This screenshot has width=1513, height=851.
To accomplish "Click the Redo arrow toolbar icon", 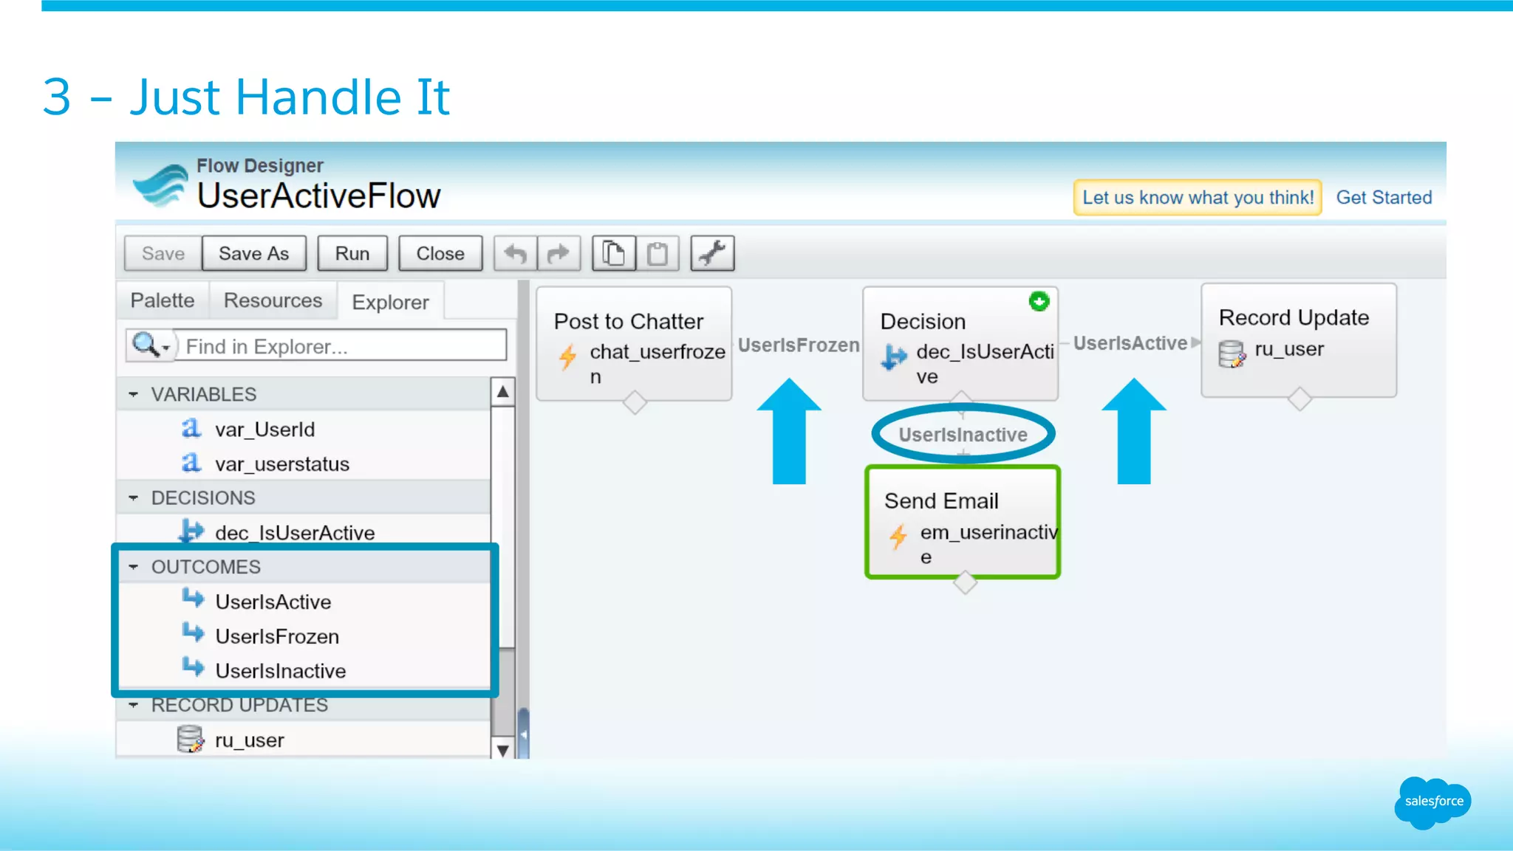I will 559,254.
